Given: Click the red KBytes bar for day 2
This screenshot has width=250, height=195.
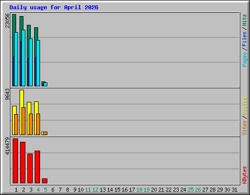Looking at the screenshot, I should click(x=22, y=162).
